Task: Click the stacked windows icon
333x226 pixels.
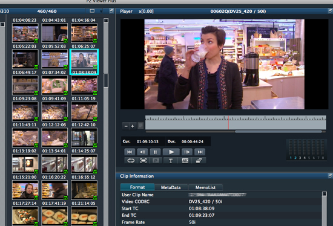Action: click(x=199, y=161)
